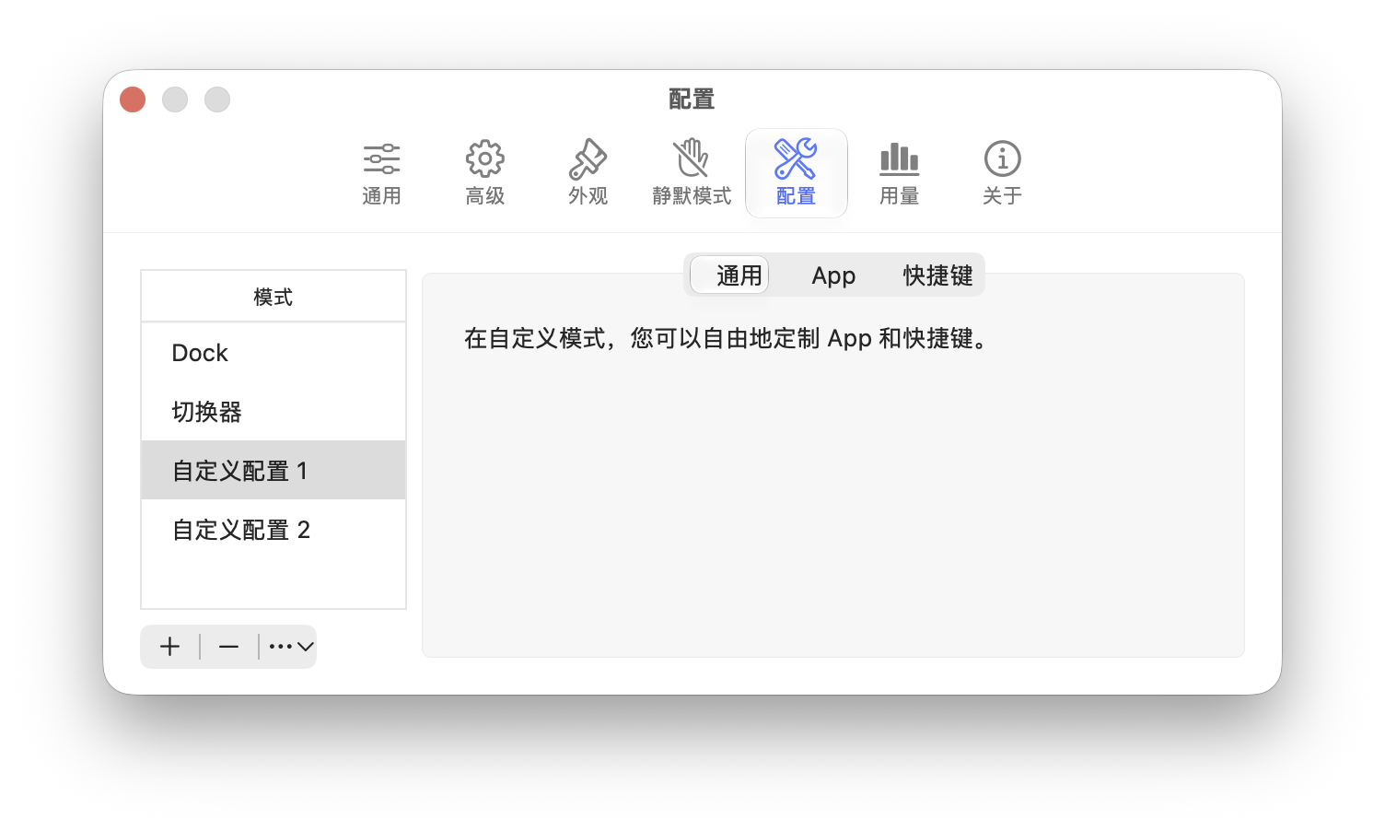1385x831 pixels.
Task: Select the 自定义配置 1 row
Action: [x=274, y=471]
